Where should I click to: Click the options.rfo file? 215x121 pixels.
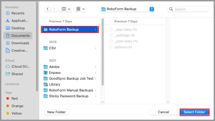coord(123,47)
